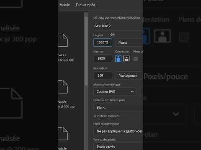Image resolution: width=201 pixels, height=150 pixels.
Task: Click the Sans titre-2 preset name field
Action: [x=118, y=26]
